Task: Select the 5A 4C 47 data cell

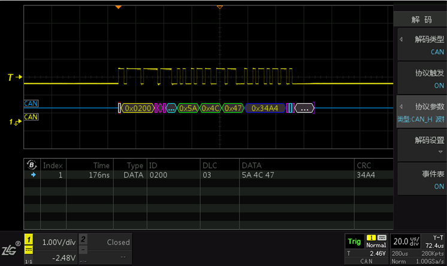Action: [x=258, y=175]
